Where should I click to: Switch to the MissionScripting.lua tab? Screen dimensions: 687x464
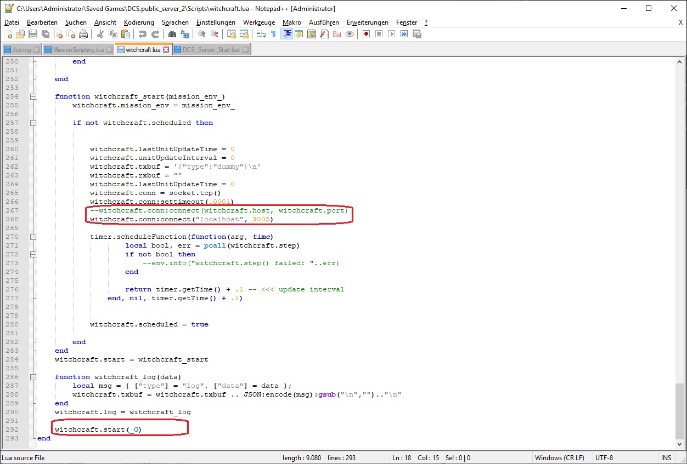point(78,50)
